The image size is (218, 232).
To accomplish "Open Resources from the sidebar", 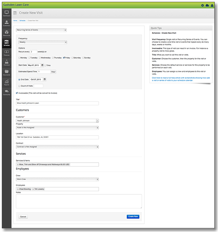I will 6,33.
